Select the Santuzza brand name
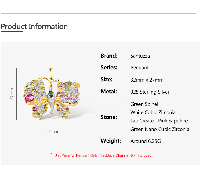This screenshot has height=176, width=201. [x=140, y=56]
